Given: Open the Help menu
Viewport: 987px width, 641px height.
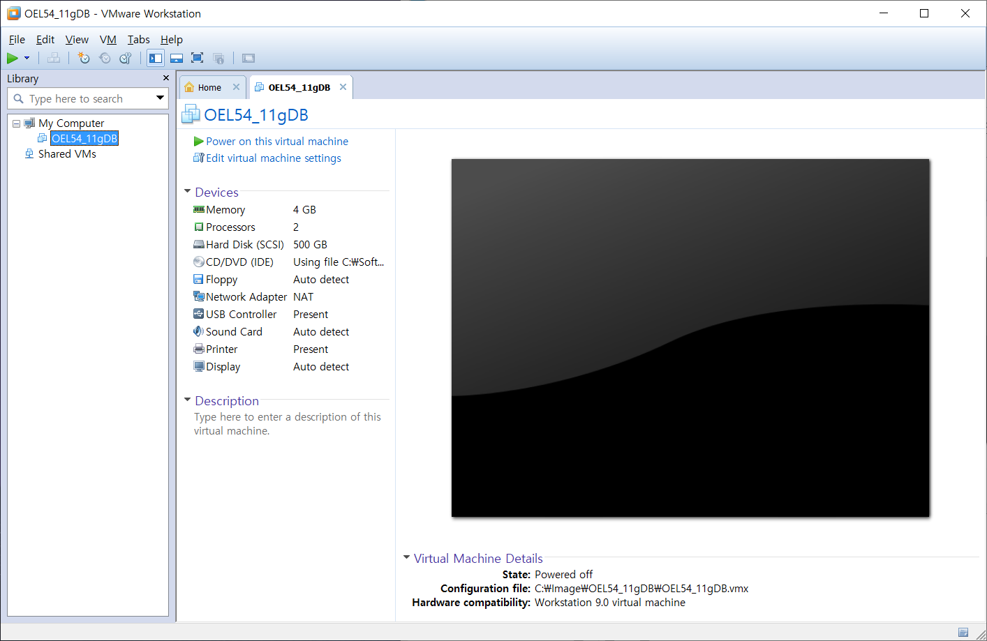Looking at the screenshot, I should [172, 40].
